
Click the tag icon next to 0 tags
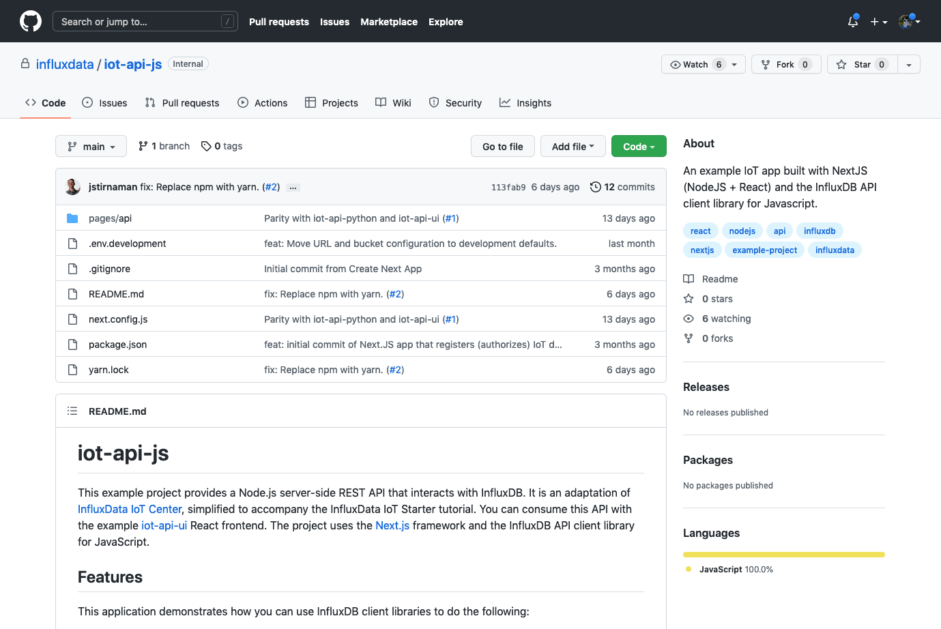pos(206,146)
